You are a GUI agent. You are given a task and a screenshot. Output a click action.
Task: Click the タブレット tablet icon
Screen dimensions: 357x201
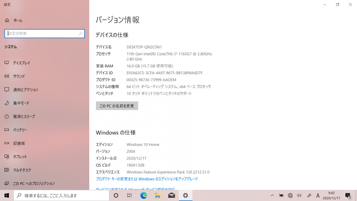(x=7, y=157)
